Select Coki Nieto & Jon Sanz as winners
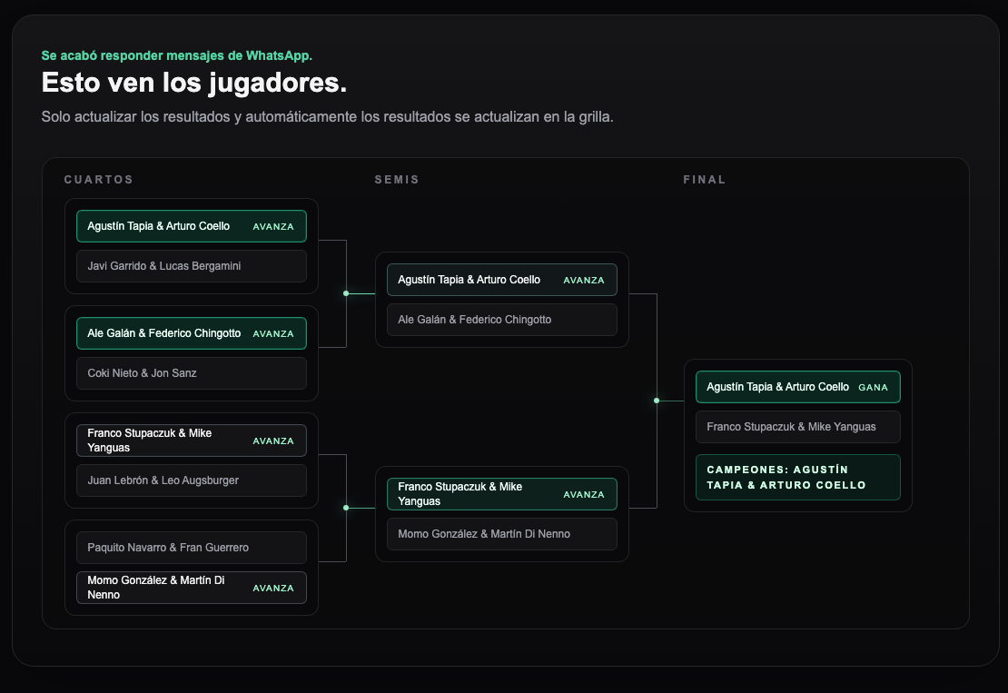This screenshot has height=693, width=1008. [191, 373]
